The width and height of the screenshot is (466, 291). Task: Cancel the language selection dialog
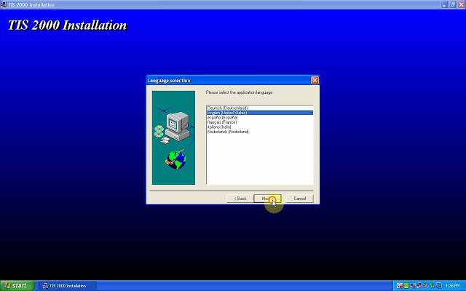[x=299, y=199]
